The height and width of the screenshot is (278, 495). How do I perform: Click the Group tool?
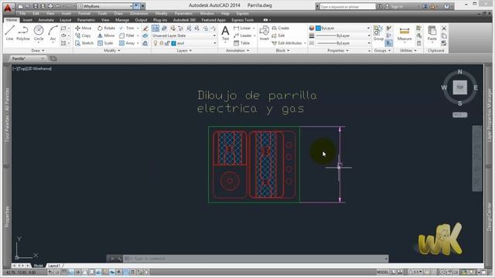coord(378,33)
